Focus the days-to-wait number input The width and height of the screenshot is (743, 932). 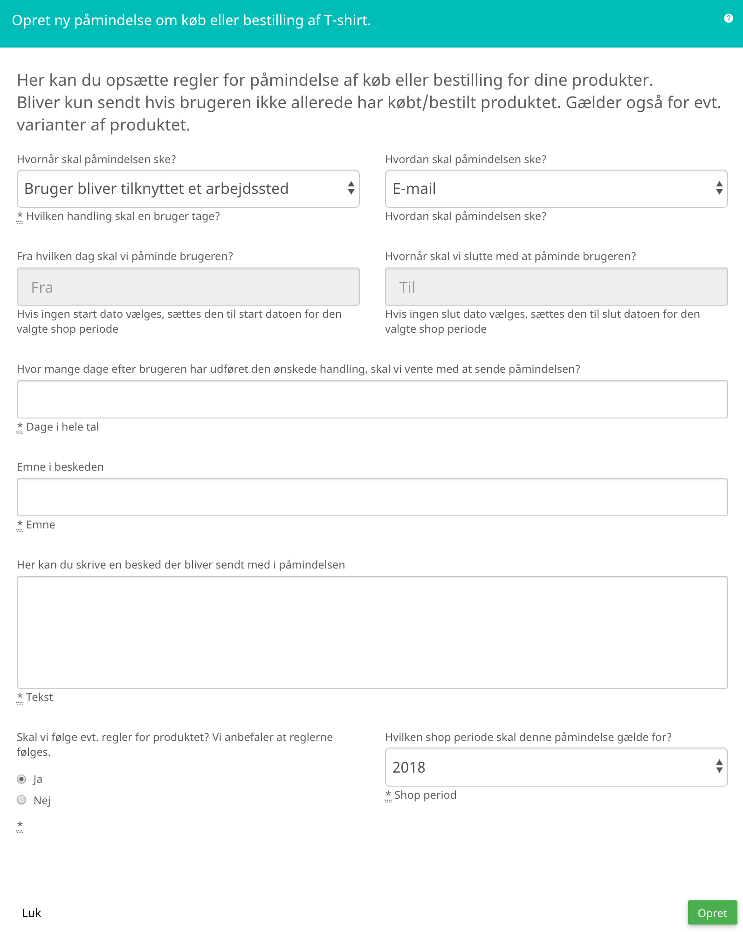click(372, 399)
